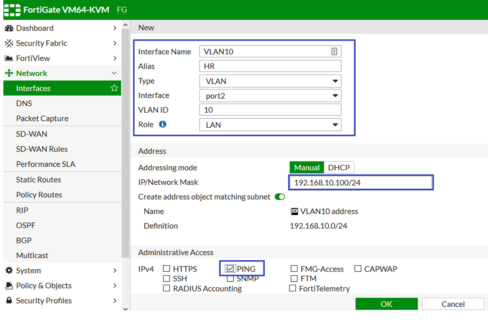Click the sidebar scroll down arrow
The width and height of the screenshot is (488, 333).
125,309
